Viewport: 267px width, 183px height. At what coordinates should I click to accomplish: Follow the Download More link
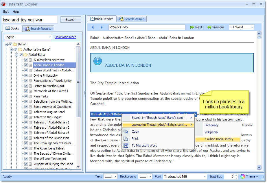[x=65, y=37]
